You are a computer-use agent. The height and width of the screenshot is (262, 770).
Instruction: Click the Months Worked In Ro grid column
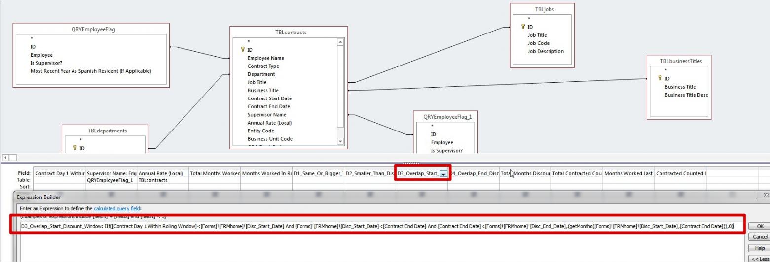tap(266, 173)
